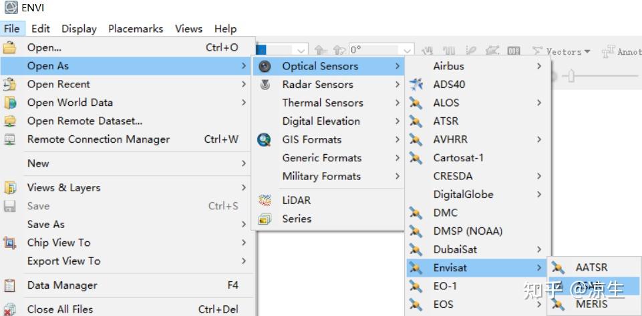The height and width of the screenshot is (316, 642).
Task: Click the Open World Data globe icon
Action: (x=9, y=103)
